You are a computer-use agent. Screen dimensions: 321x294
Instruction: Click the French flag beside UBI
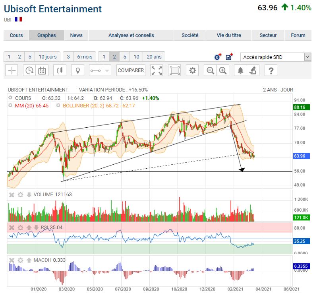point(18,19)
